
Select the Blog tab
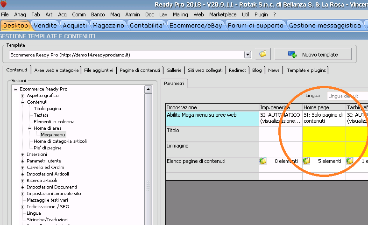pos(257,70)
